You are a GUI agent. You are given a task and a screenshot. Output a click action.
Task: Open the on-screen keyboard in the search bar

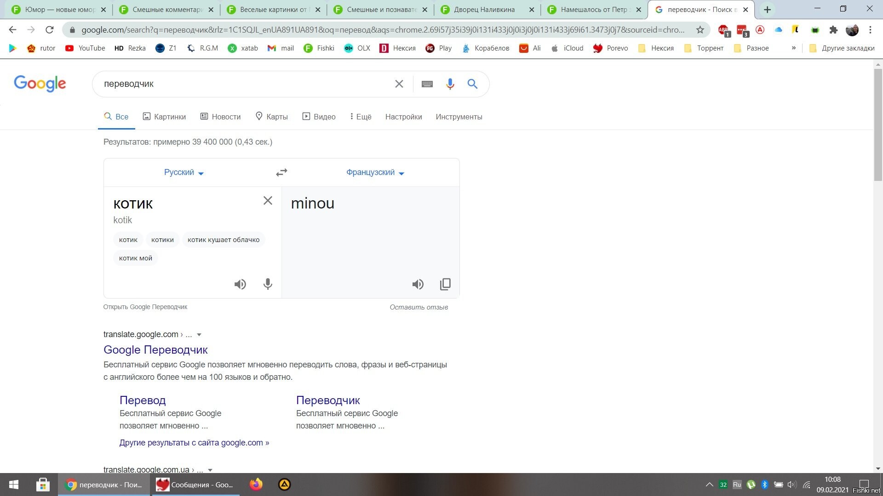427,84
